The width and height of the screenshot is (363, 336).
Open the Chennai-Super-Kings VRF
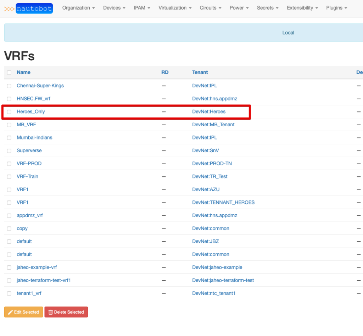(x=40, y=86)
